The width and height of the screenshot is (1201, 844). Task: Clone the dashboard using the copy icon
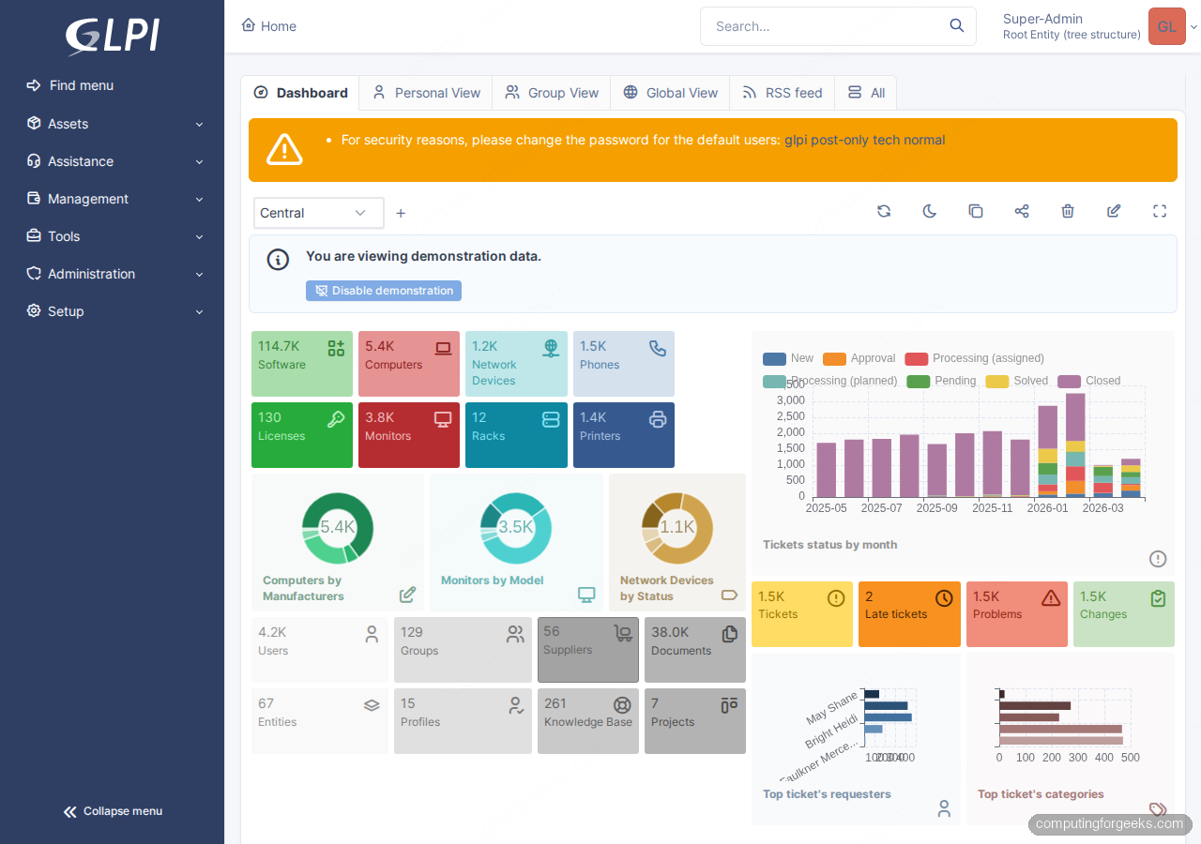click(x=976, y=211)
